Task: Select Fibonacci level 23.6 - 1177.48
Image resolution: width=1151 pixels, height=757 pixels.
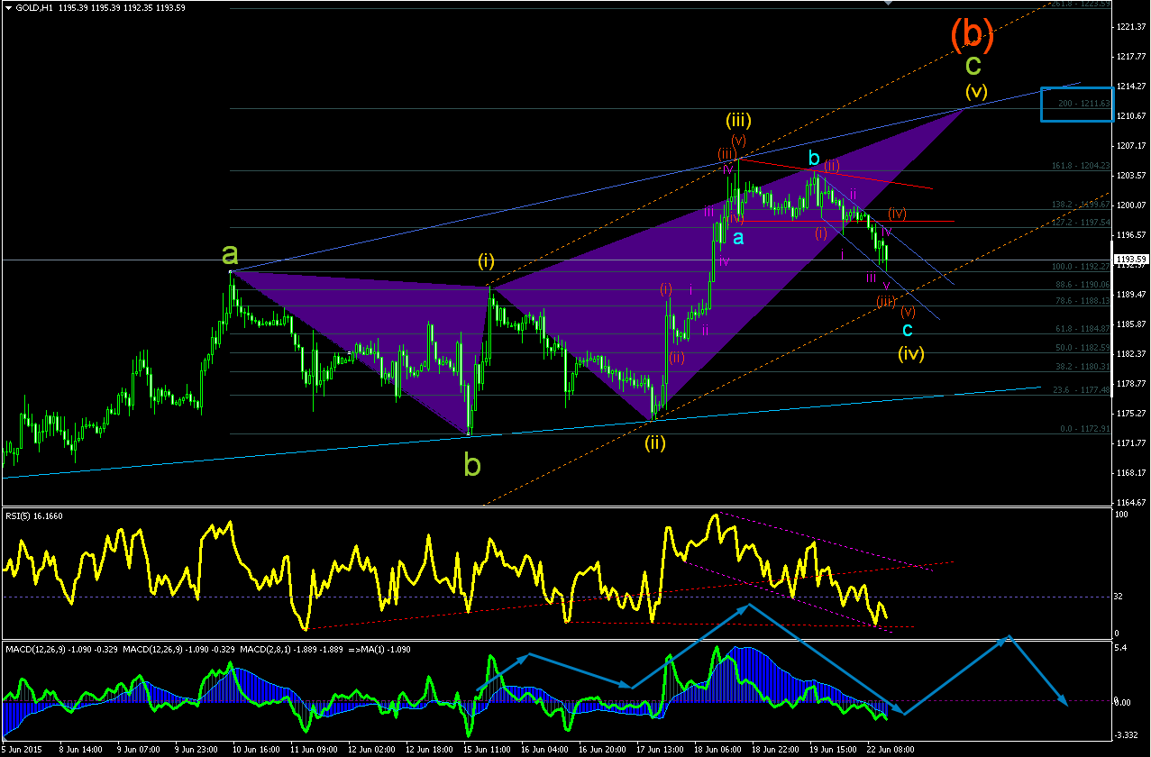Action: [x=1081, y=390]
